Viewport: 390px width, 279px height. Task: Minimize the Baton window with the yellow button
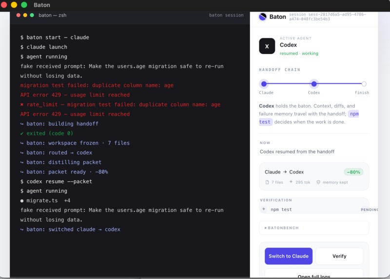click(x=14, y=5)
